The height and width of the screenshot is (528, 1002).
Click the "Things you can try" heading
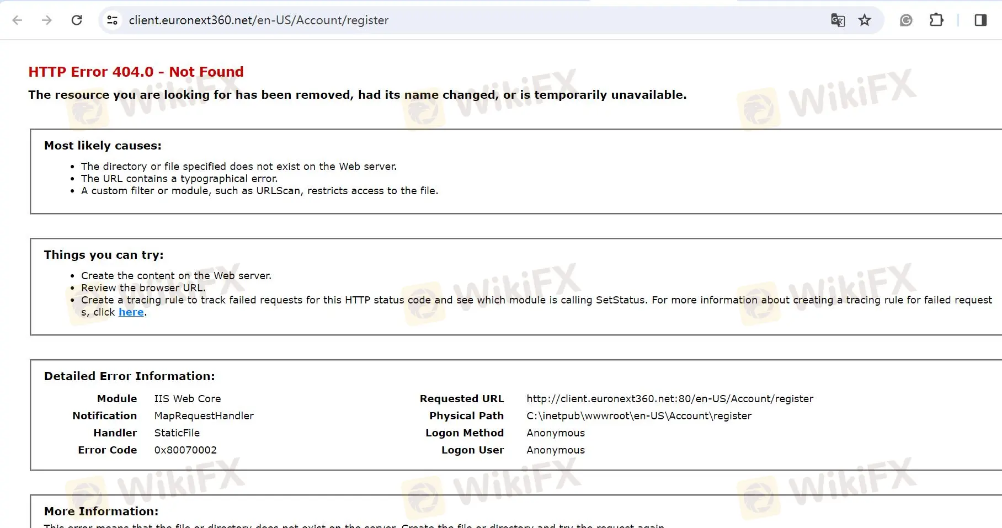coord(104,255)
